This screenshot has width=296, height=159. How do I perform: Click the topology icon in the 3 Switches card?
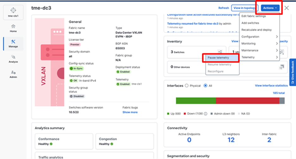point(220,52)
